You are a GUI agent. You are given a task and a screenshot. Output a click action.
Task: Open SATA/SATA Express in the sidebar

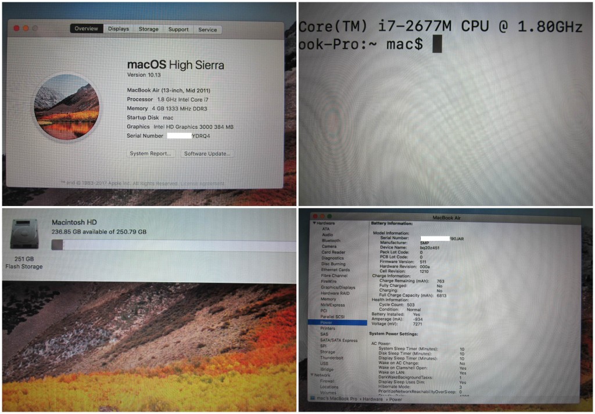point(339,340)
